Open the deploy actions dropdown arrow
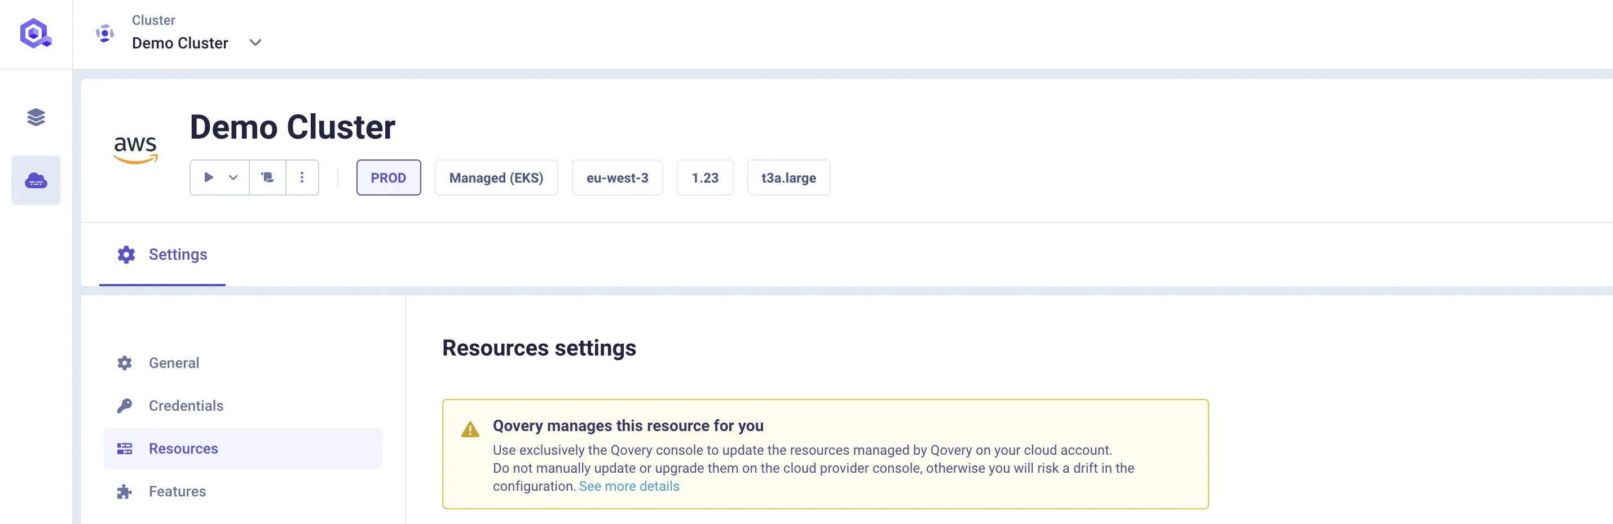 (233, 177)
